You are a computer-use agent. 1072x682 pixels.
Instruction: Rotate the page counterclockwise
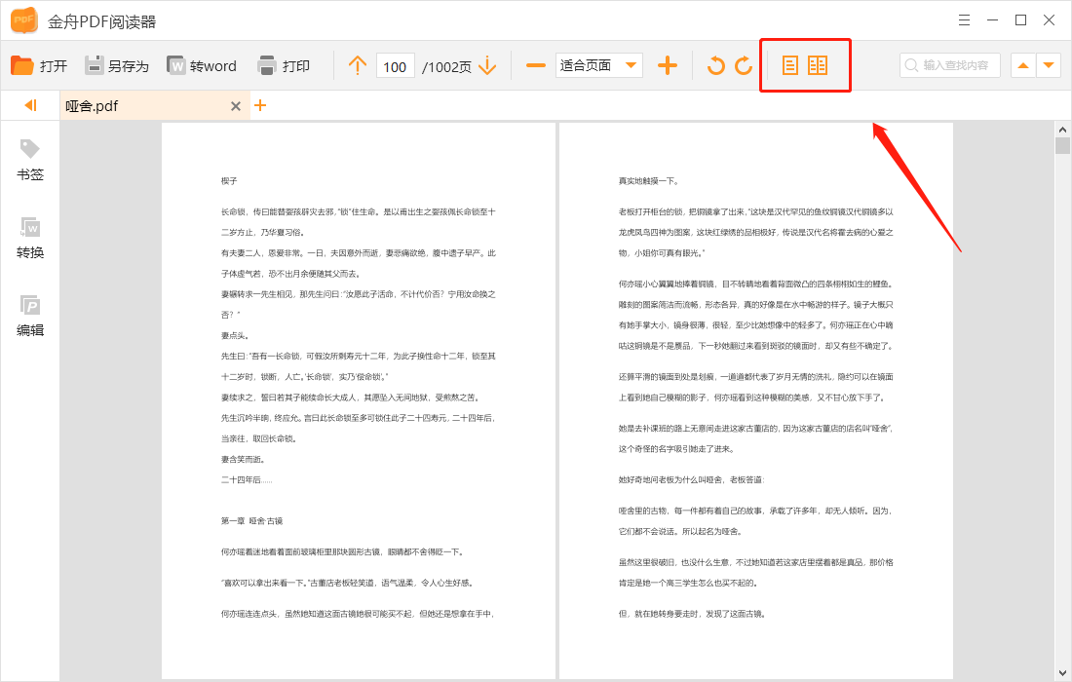[718, 65]
